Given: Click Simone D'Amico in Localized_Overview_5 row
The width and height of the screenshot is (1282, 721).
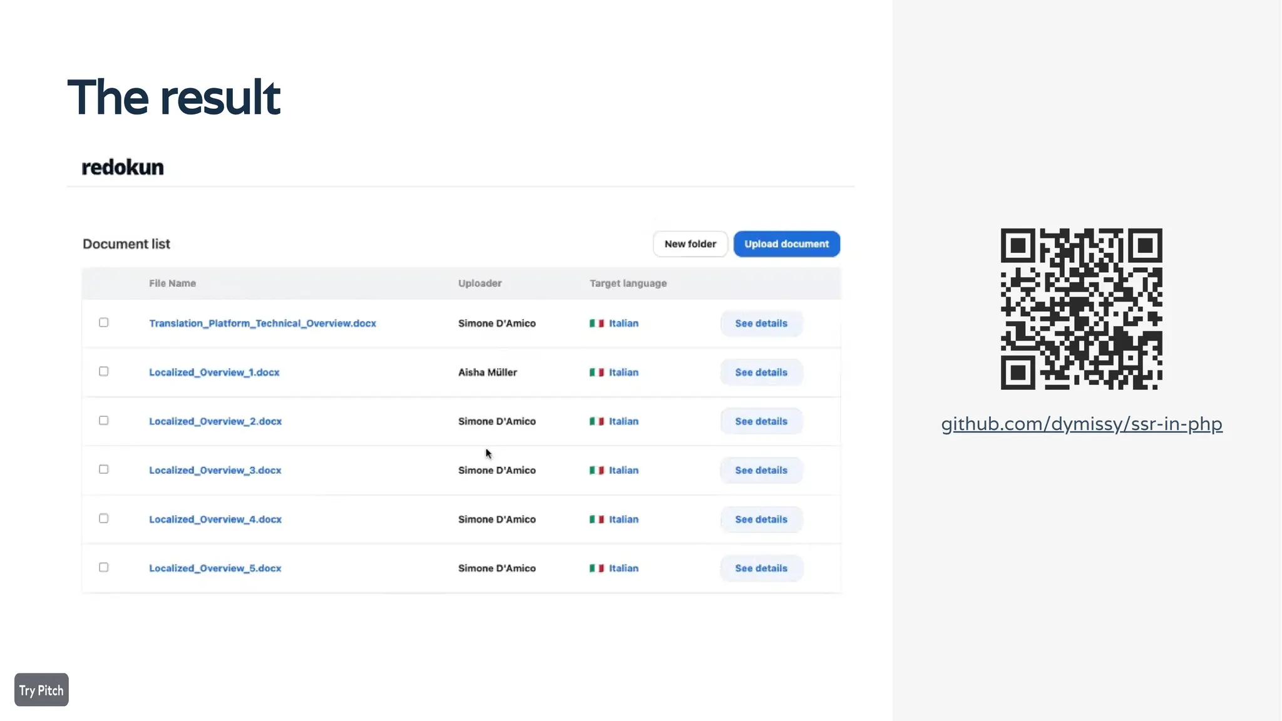Looking at the screenshot, I should coord(497,568).
